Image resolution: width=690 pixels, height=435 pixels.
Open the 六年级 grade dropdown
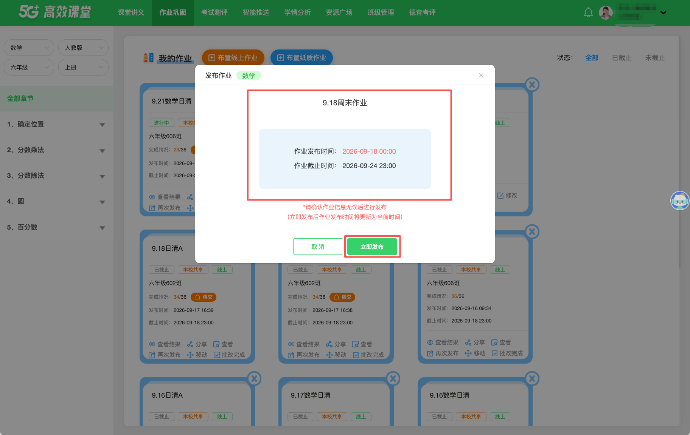coord(29,67)
